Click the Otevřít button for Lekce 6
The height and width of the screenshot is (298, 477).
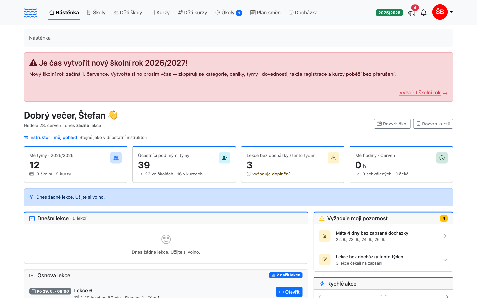[x=289, y=292]
